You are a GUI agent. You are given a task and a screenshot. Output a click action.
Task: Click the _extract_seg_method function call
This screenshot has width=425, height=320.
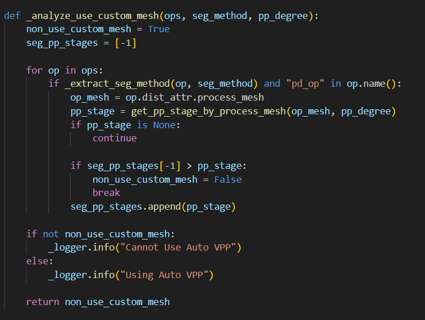pos(109,84)
